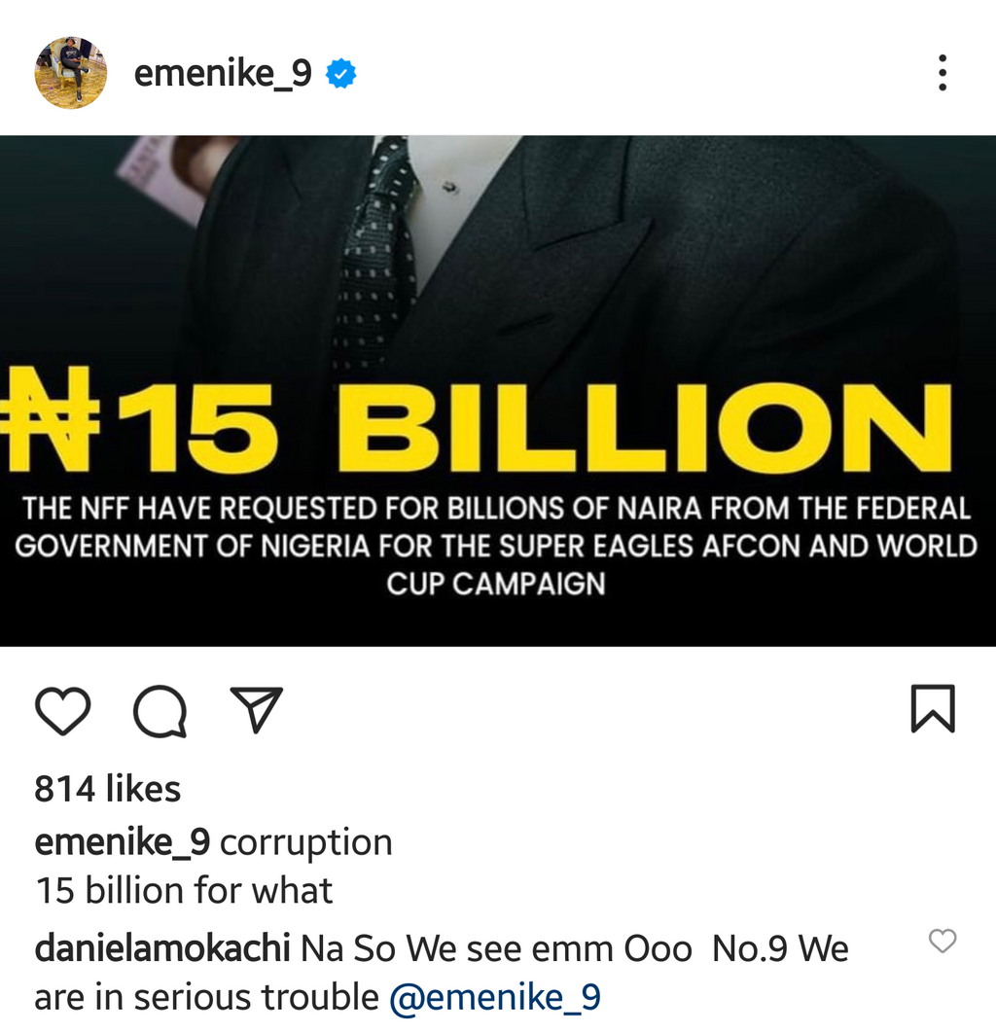View the 814 likes list
This screenshot has height=1033, width=996.
point(107,789)
